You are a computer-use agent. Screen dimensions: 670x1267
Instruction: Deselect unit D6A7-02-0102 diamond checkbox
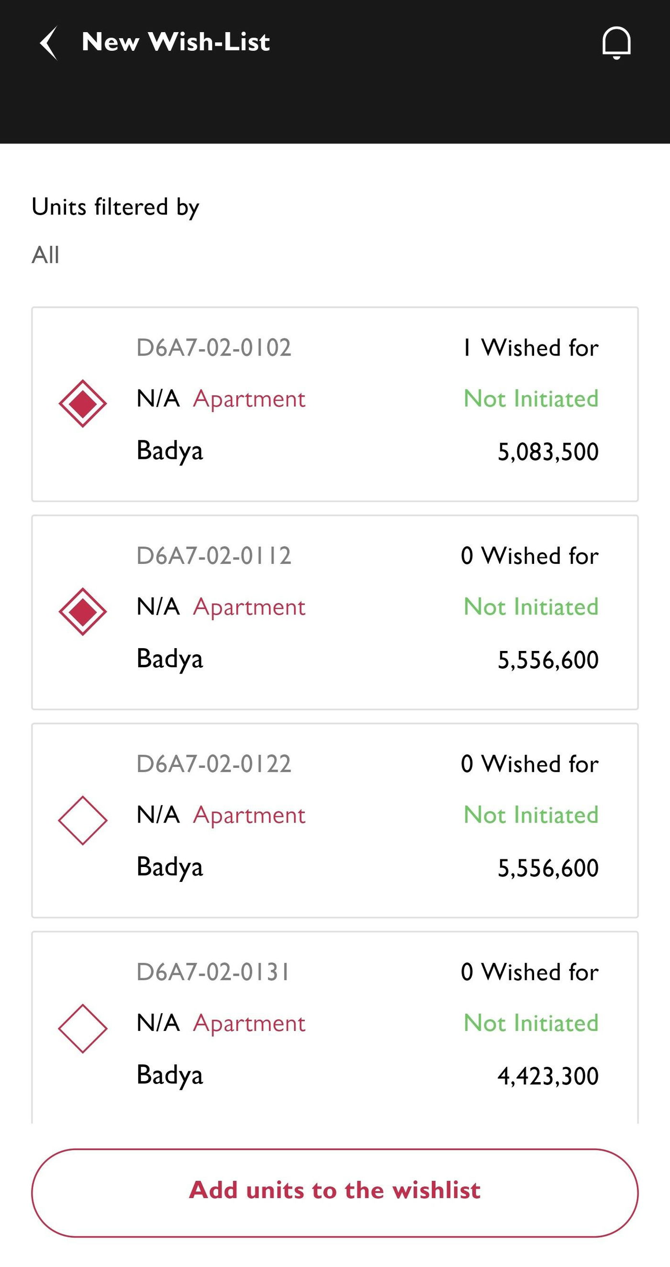pos(83,403)
